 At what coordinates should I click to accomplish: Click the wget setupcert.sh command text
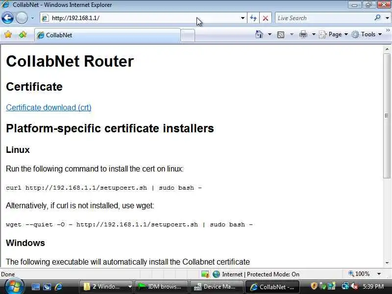click(129, 224)
